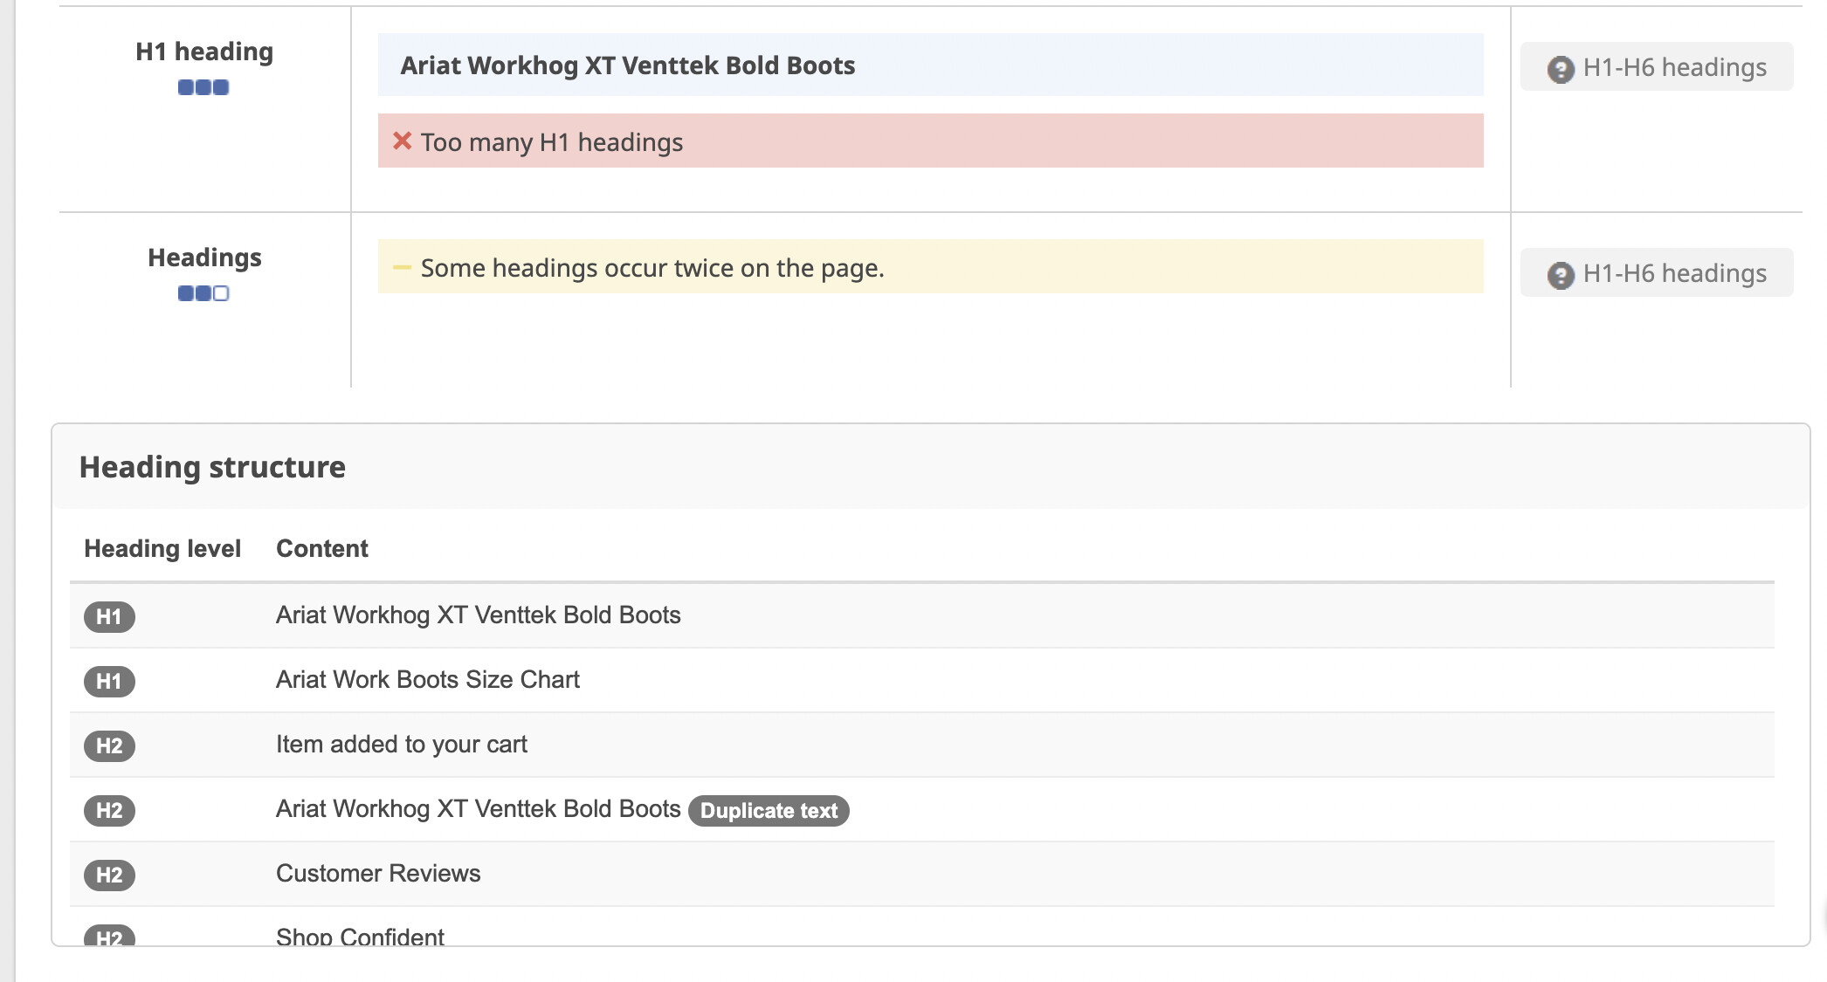The width and height of the screenshot is (1827, 982).
Task: Click H1 badge for Ariat Work Boots Size Chart
Action: [x=109, y=681]
